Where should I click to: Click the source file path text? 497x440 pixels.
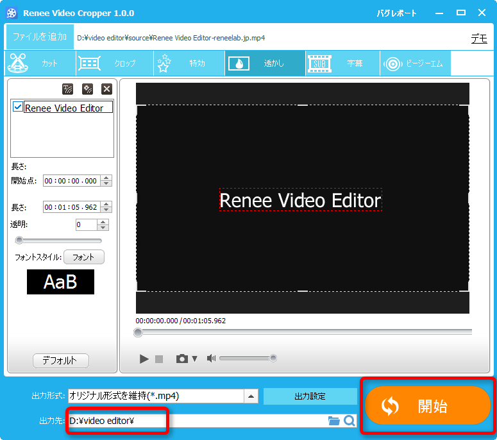click(171, 38)
